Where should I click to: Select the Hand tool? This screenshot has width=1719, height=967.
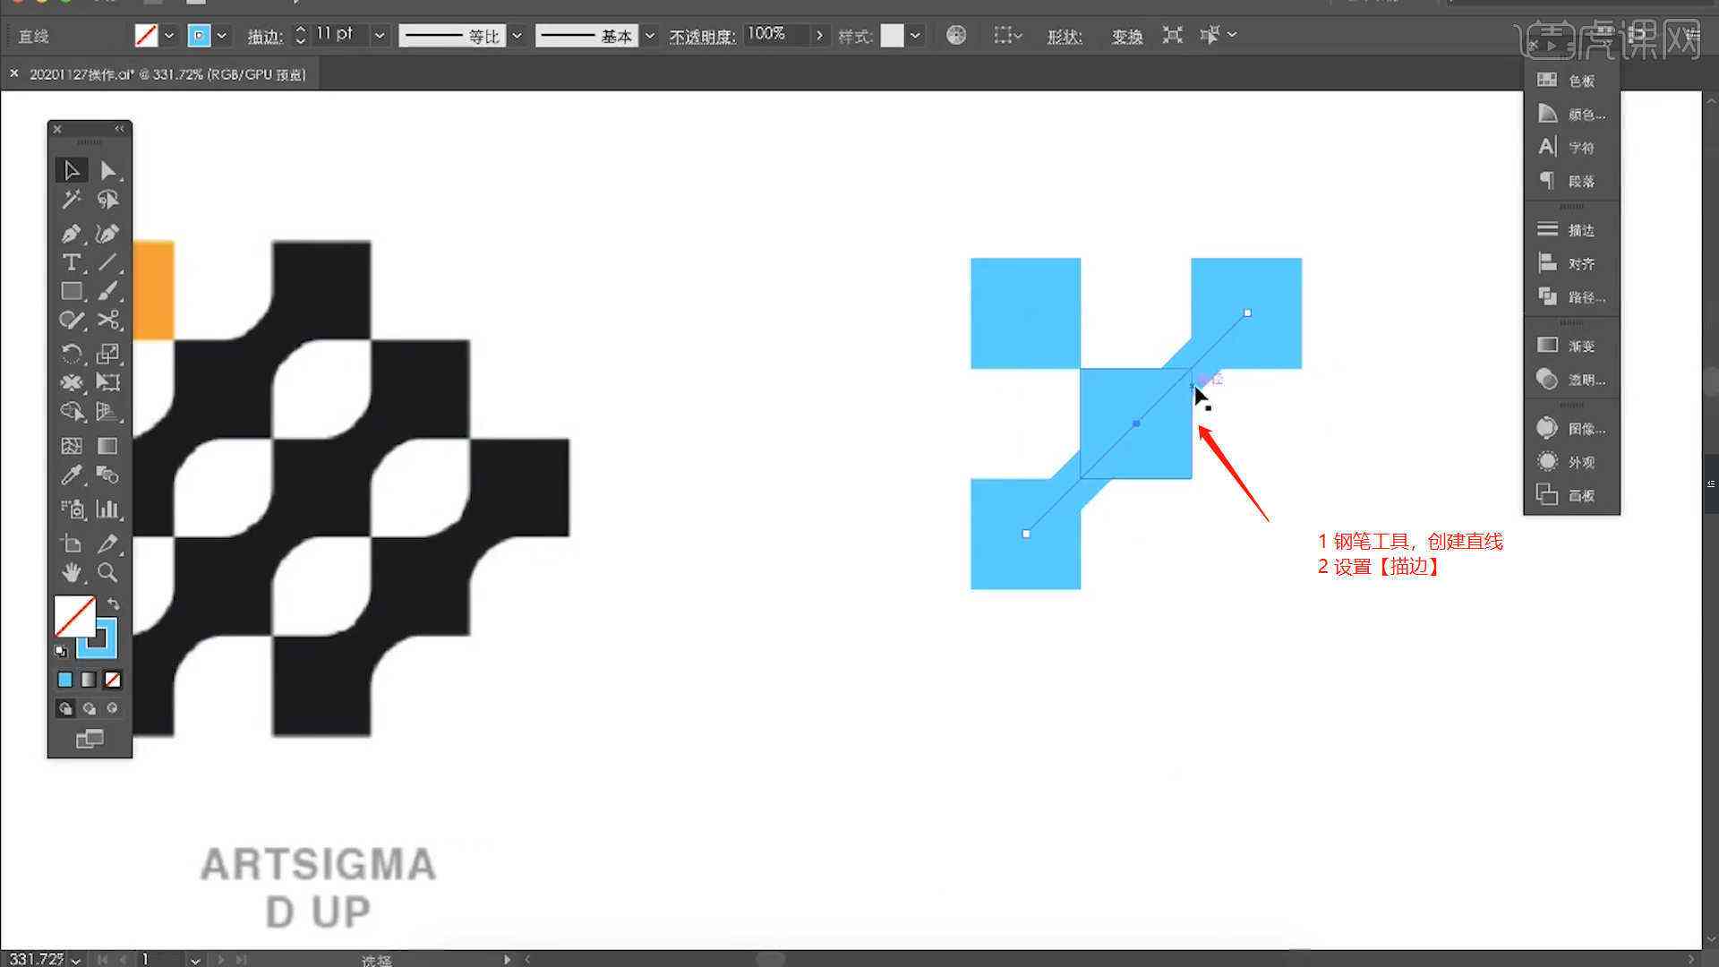pyautogui.click(x=70, y=573)
